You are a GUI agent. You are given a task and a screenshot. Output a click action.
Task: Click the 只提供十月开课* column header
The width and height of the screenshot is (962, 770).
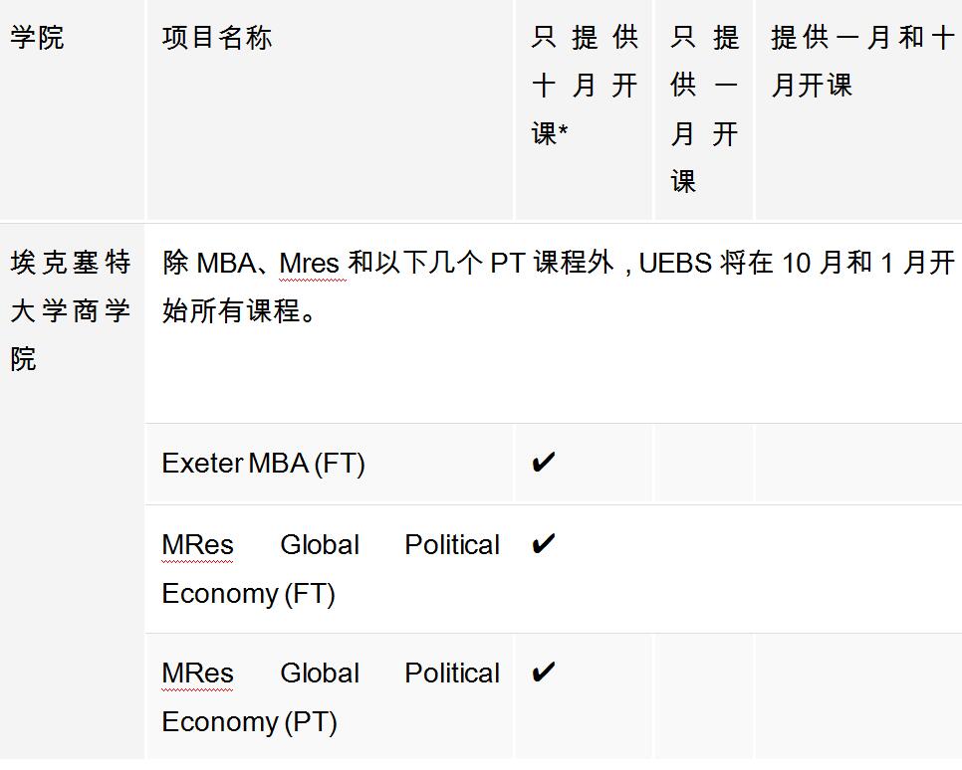(x=584, y=86)
